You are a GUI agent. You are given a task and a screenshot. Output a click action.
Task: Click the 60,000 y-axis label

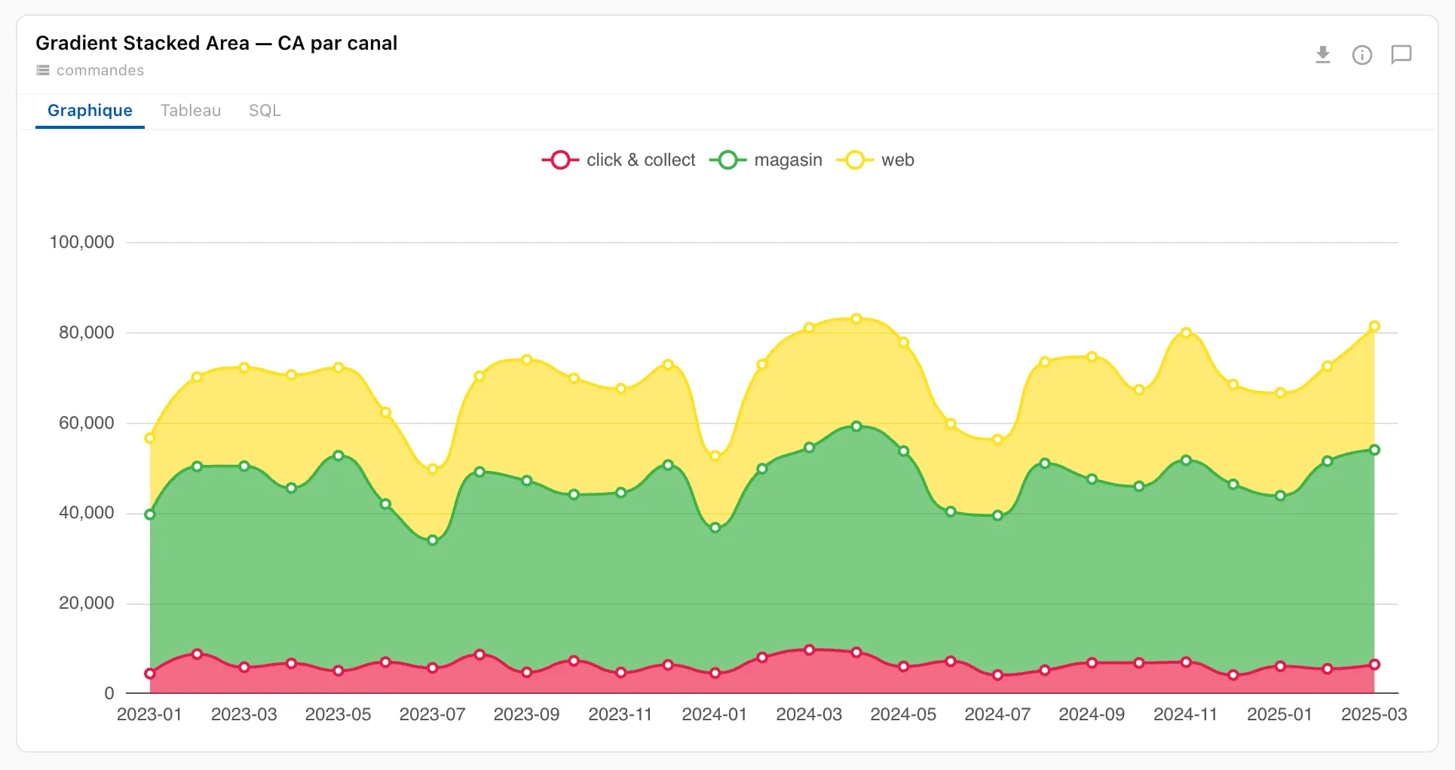(x=87, y=423)
